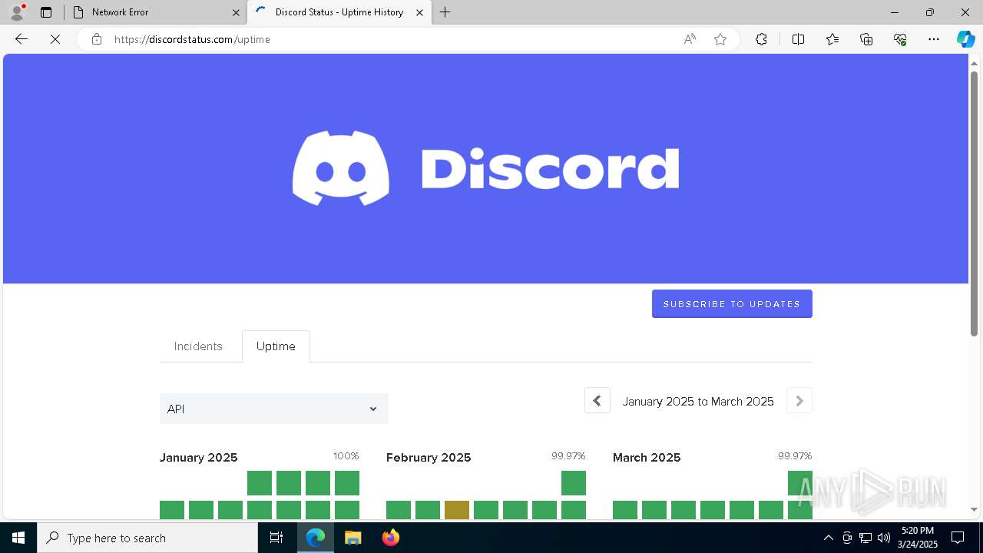The width and height of the screenshot is (983, 553).
Task: Switch to the Incidents tab
Action: tap(198, 346)
